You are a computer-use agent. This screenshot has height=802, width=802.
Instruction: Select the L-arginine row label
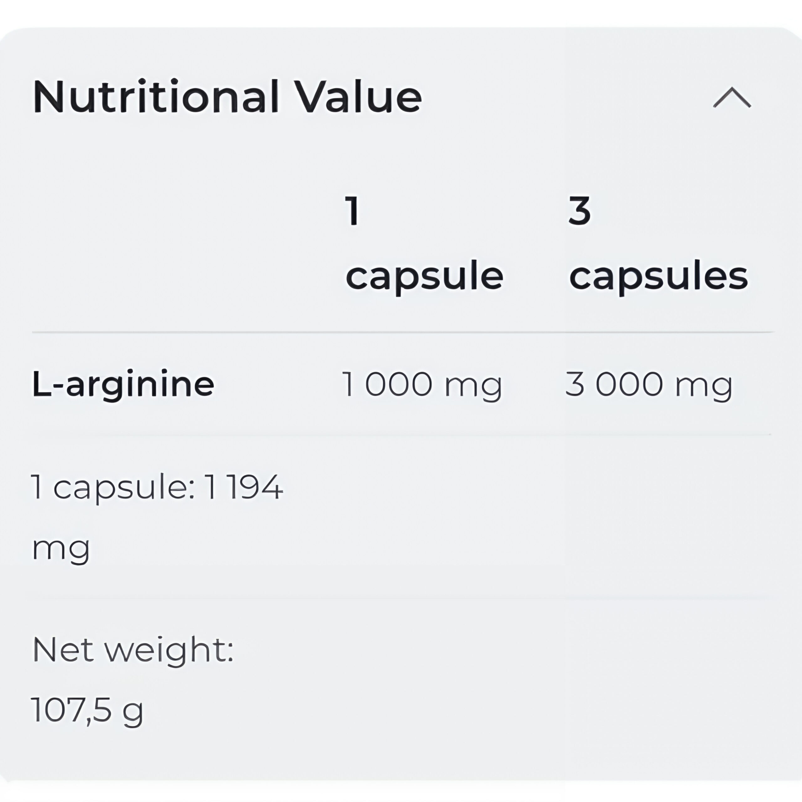coord(123,384)
